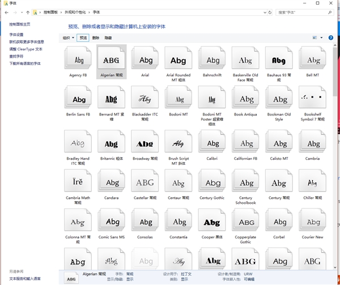Open recent locations dropdown arrow
The width and height of the screenshot is (340, 285).
tap(22, 12)
